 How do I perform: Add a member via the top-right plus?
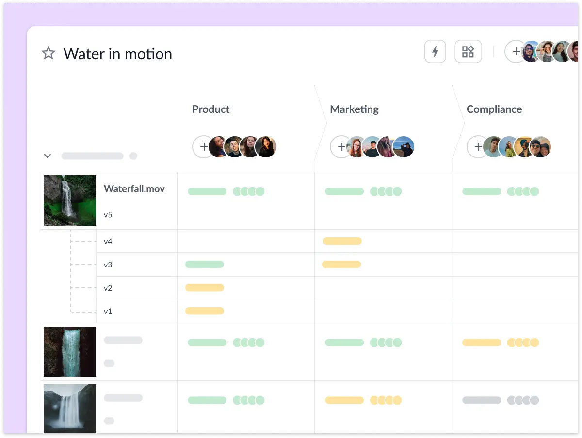point(515,51)
